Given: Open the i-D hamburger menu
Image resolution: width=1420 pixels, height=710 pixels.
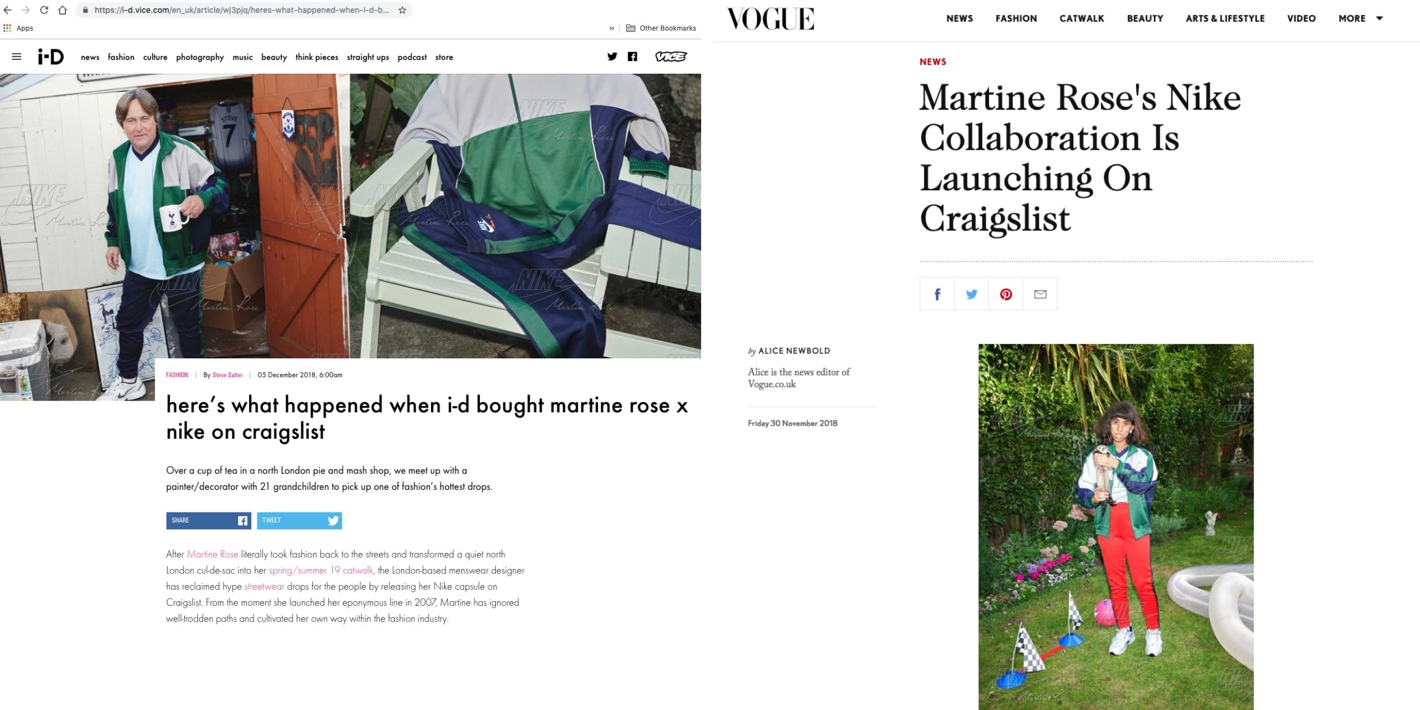Looking at the screenshot, I should point(17,57).
